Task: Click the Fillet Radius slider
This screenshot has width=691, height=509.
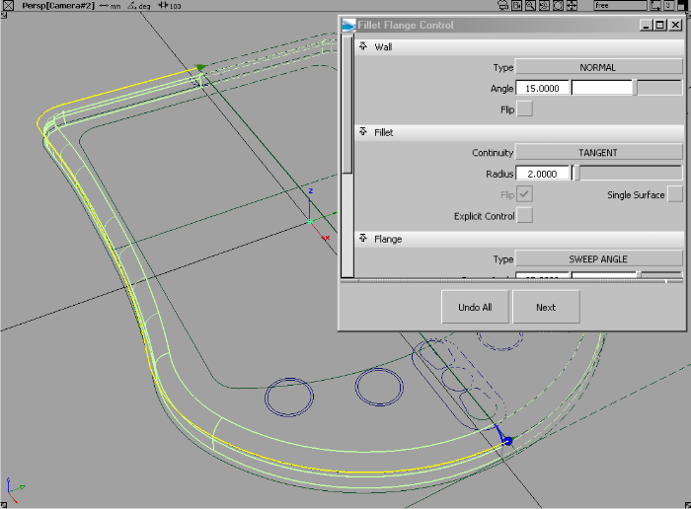Action: [627, 174]
